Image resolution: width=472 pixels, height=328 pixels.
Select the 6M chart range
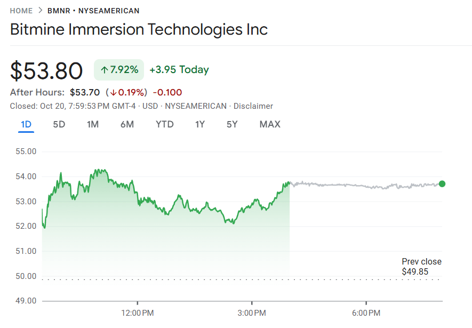click(x=128, y=124)
